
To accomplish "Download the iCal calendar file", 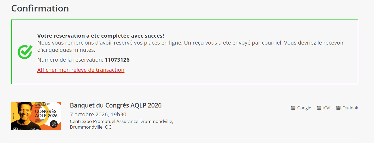I will click(x=324, y=108).
